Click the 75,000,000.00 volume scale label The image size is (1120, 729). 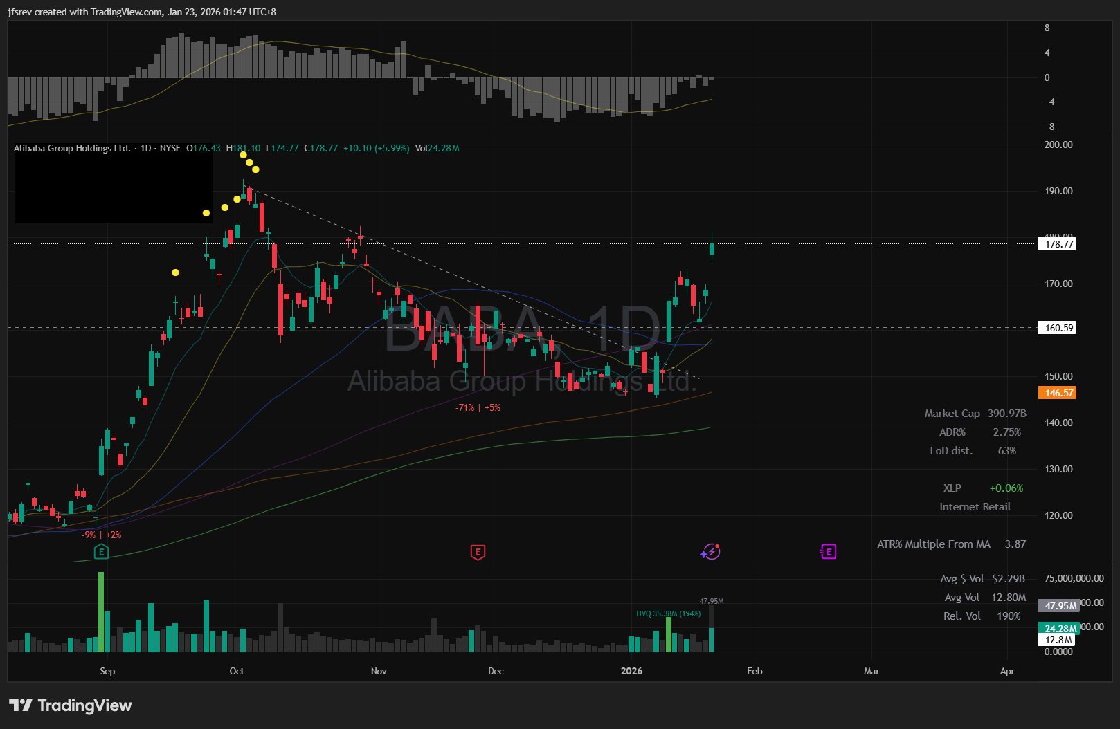(x=1074, y=578)
